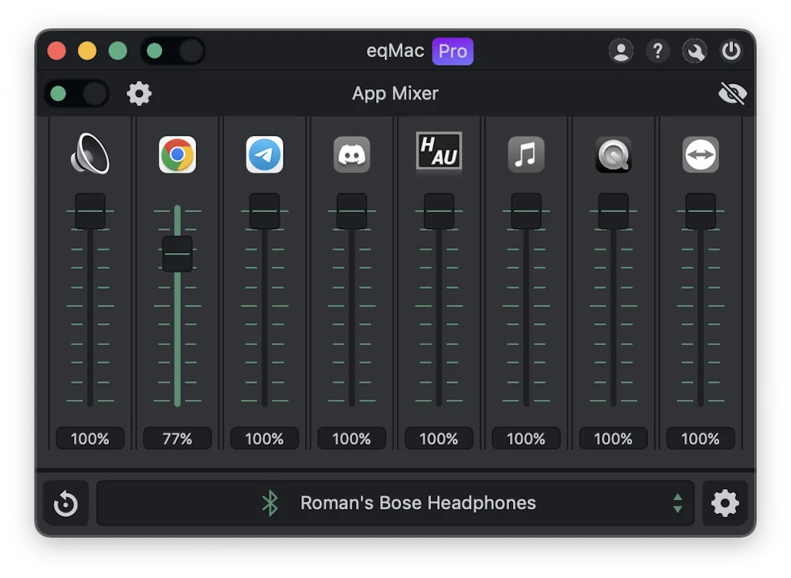Viewport: 791px width, 578px height.
Task: Click the Discord channel icon
Action: click(x=351, y=154)
